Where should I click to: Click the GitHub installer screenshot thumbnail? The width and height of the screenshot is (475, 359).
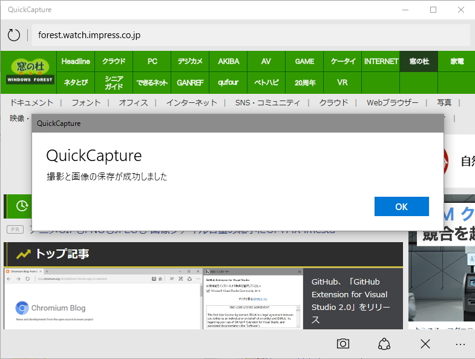tap(253, 298)
